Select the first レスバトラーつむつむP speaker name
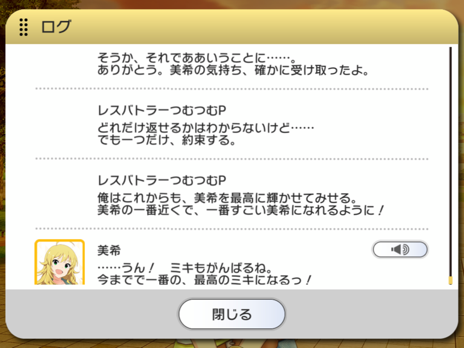 coord(162,111)
